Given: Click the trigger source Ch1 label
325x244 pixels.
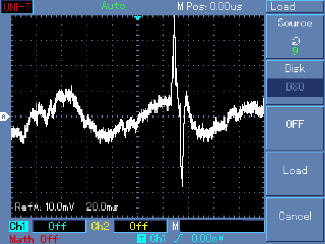Looking at the screenshot, I should point(158,238).
